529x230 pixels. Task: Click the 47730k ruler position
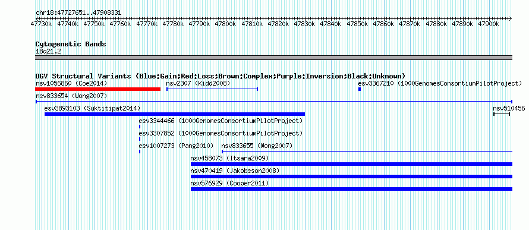click(41, 24)
